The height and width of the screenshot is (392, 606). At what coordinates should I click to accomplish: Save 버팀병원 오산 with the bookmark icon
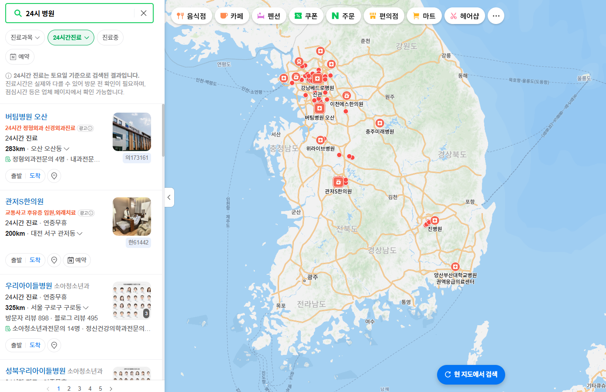coord(54,175)
